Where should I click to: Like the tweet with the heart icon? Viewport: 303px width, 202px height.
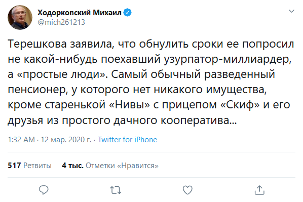tap(187, 190)
